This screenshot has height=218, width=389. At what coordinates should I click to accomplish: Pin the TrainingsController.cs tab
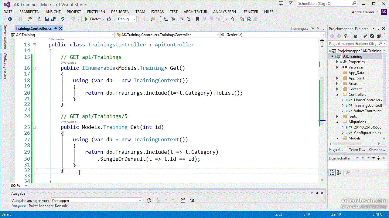pos(56,29)
